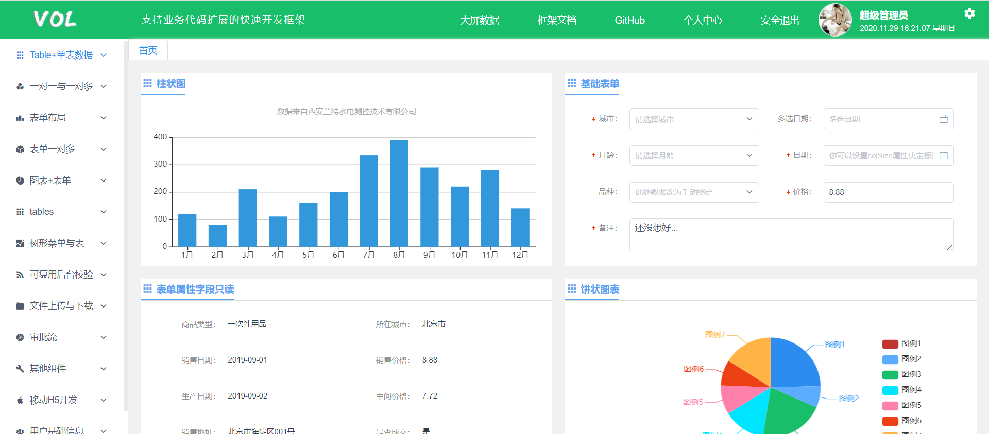Click the settings gear icon in header
The image size is (989, 434).
[969, 13]
